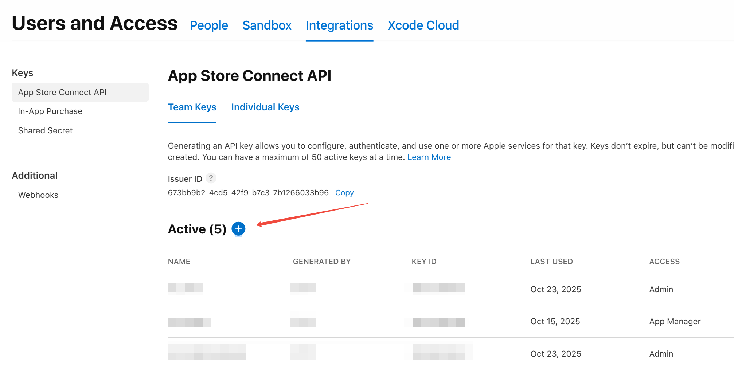
Task: Open the Sandbox tab
Action: (267, 25)
